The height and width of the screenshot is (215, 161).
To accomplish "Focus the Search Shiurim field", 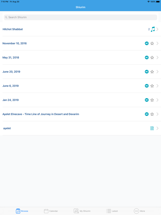I will tap(80, 17).
